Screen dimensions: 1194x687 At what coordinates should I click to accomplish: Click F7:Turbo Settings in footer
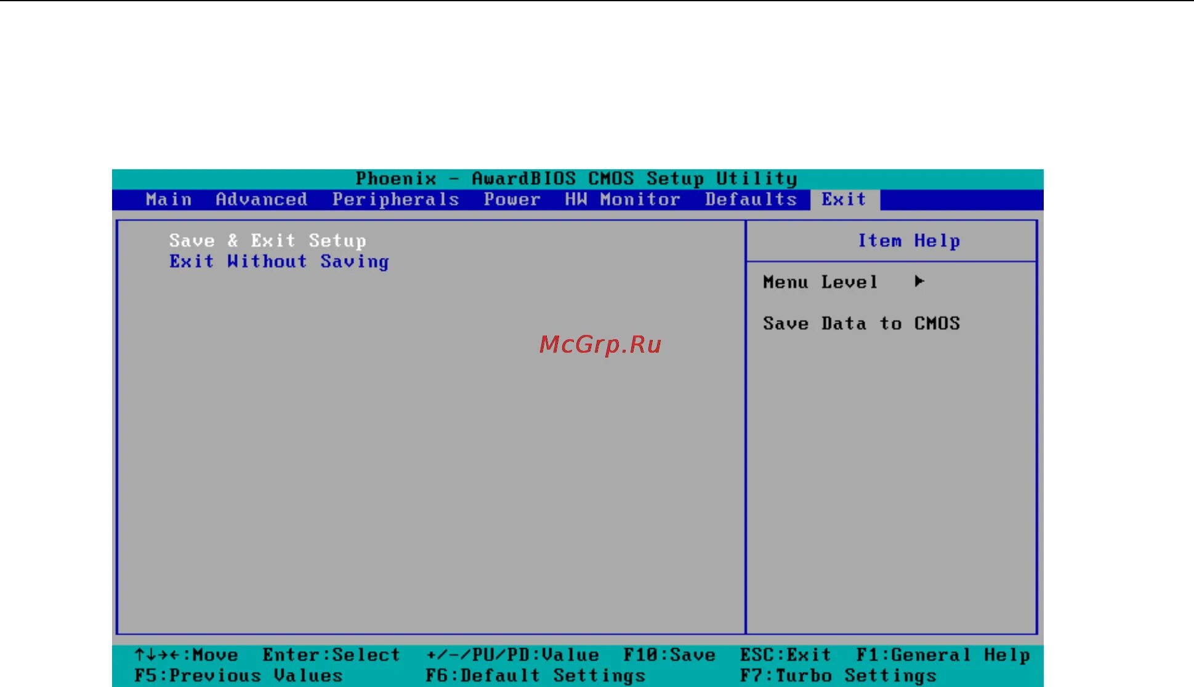coord(837,676)
